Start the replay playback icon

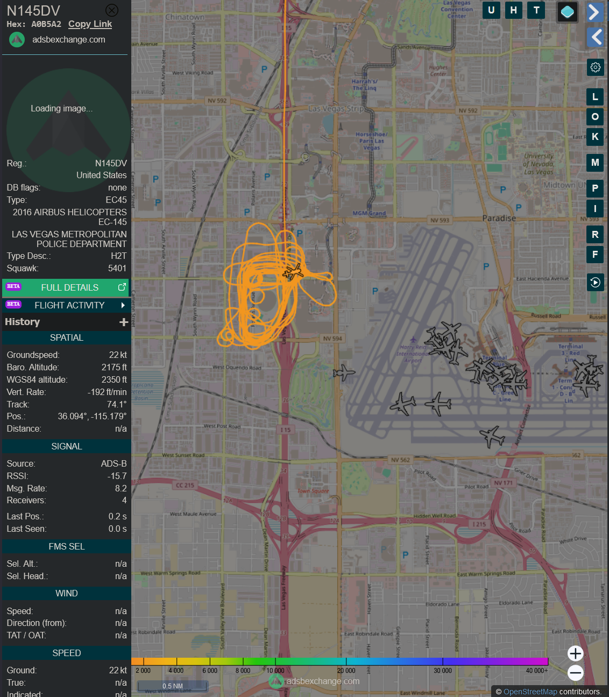click(595, 282)
